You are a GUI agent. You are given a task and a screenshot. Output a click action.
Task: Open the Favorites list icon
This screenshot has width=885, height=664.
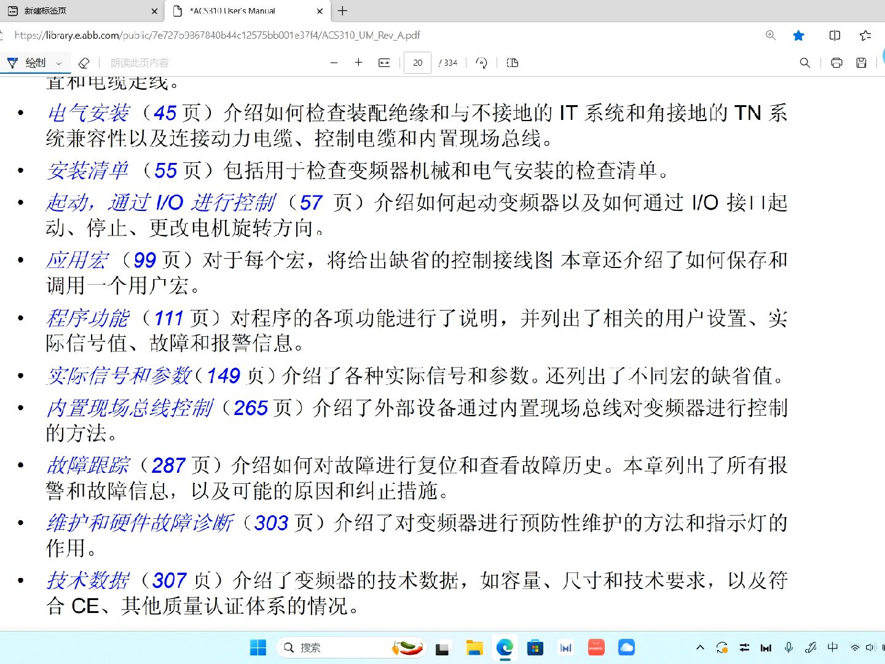point(865,35)
